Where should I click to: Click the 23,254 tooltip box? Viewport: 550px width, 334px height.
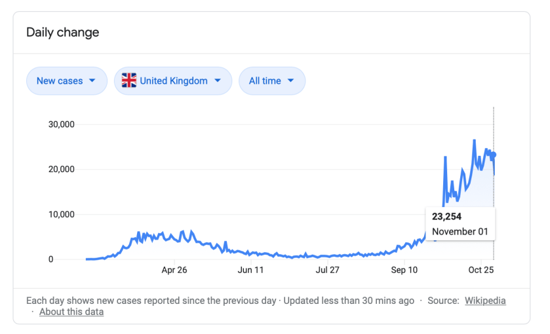460,224
